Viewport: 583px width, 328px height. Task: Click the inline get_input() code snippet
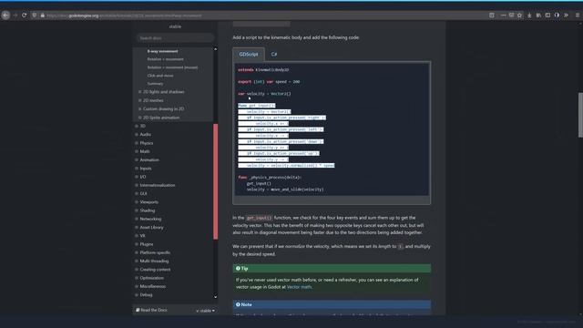tap(259, 218)
